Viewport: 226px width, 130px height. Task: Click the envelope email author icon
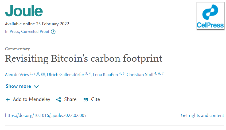43,74
